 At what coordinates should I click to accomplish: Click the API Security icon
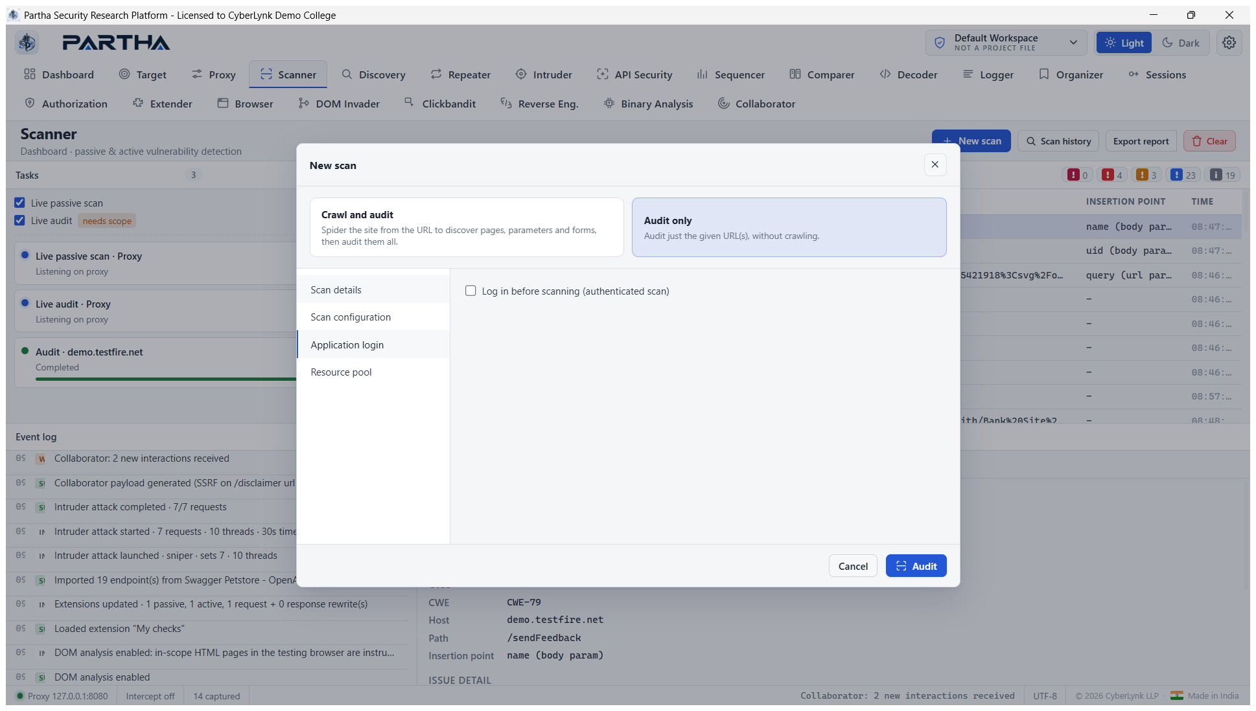603,74
